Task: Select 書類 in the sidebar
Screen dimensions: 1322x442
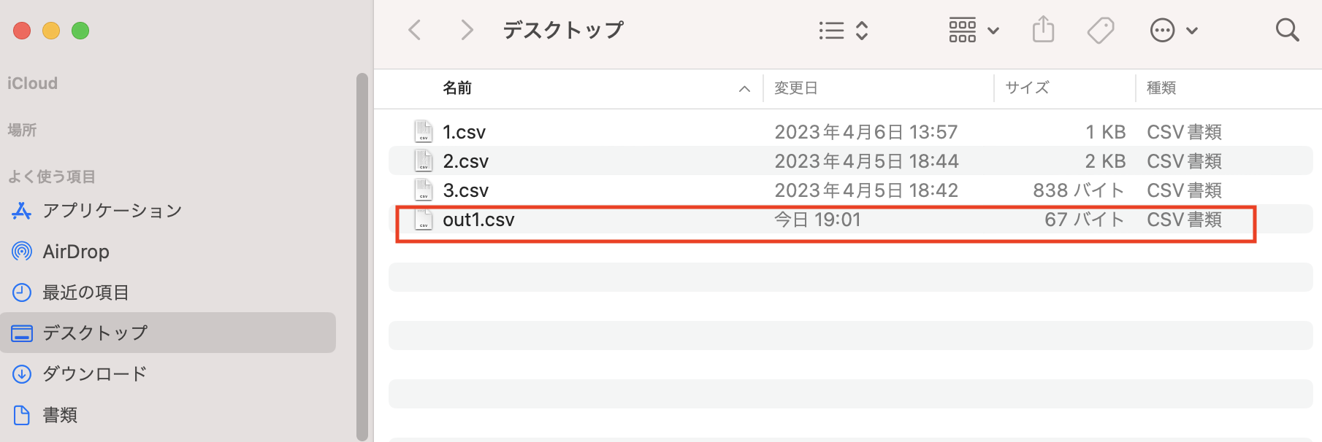Action: pyautogui.click(x=61, y=414)
